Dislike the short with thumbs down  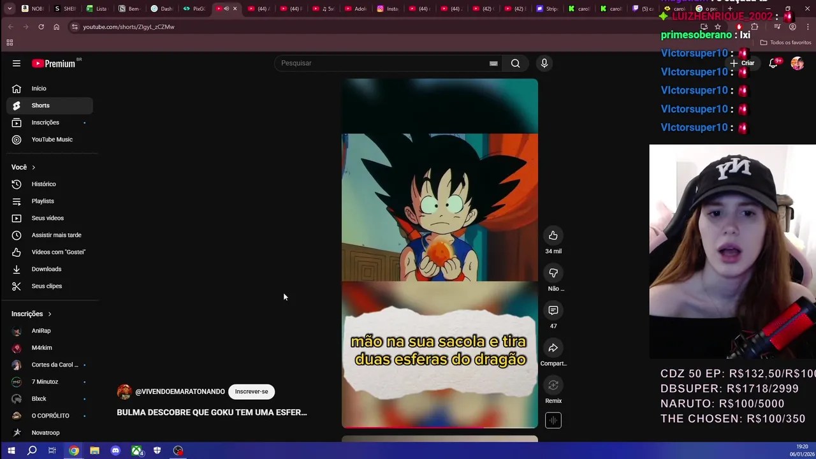[x=553, y=273]
